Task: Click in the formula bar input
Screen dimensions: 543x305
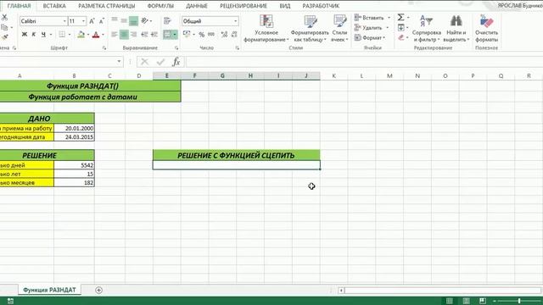Action: [x=364, y=62]
